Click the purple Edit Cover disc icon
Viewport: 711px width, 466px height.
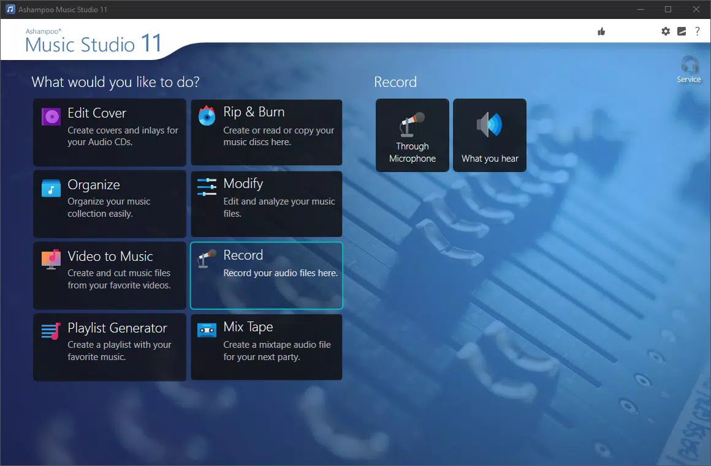51,117
